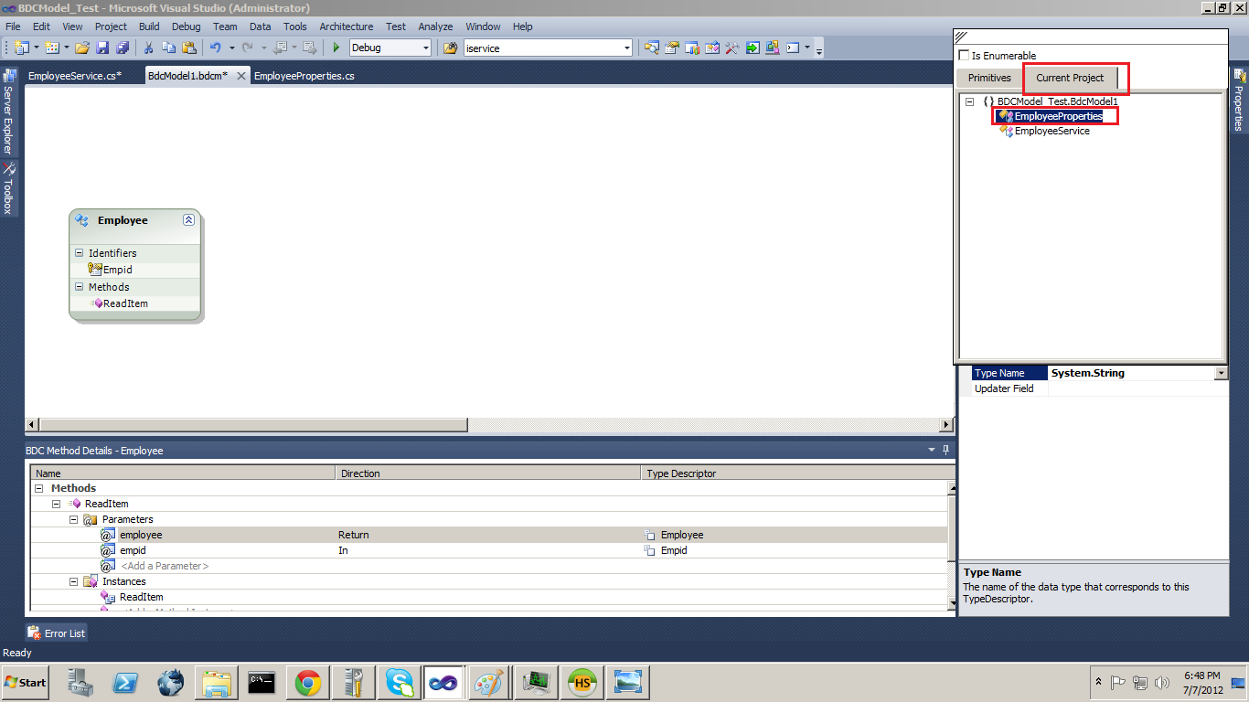Viewport: 1249px width, 702px height.
Task: Open the Properties side tab
Action: pos(1239,100)
